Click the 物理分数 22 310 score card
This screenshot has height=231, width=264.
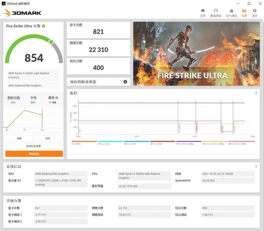click(x=98, y=48)
